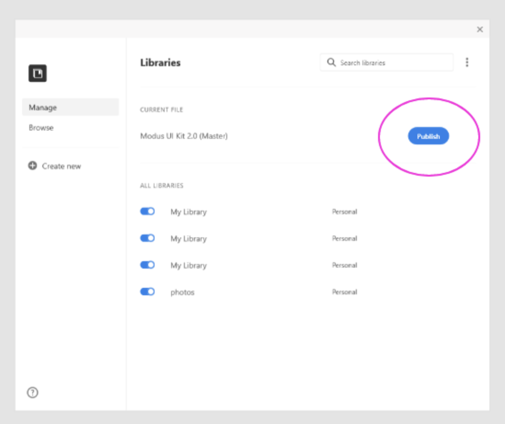The image size is (505, 424).
Task: Publish the Modus UI Kit 2.0 library
Action: point(428,136)
